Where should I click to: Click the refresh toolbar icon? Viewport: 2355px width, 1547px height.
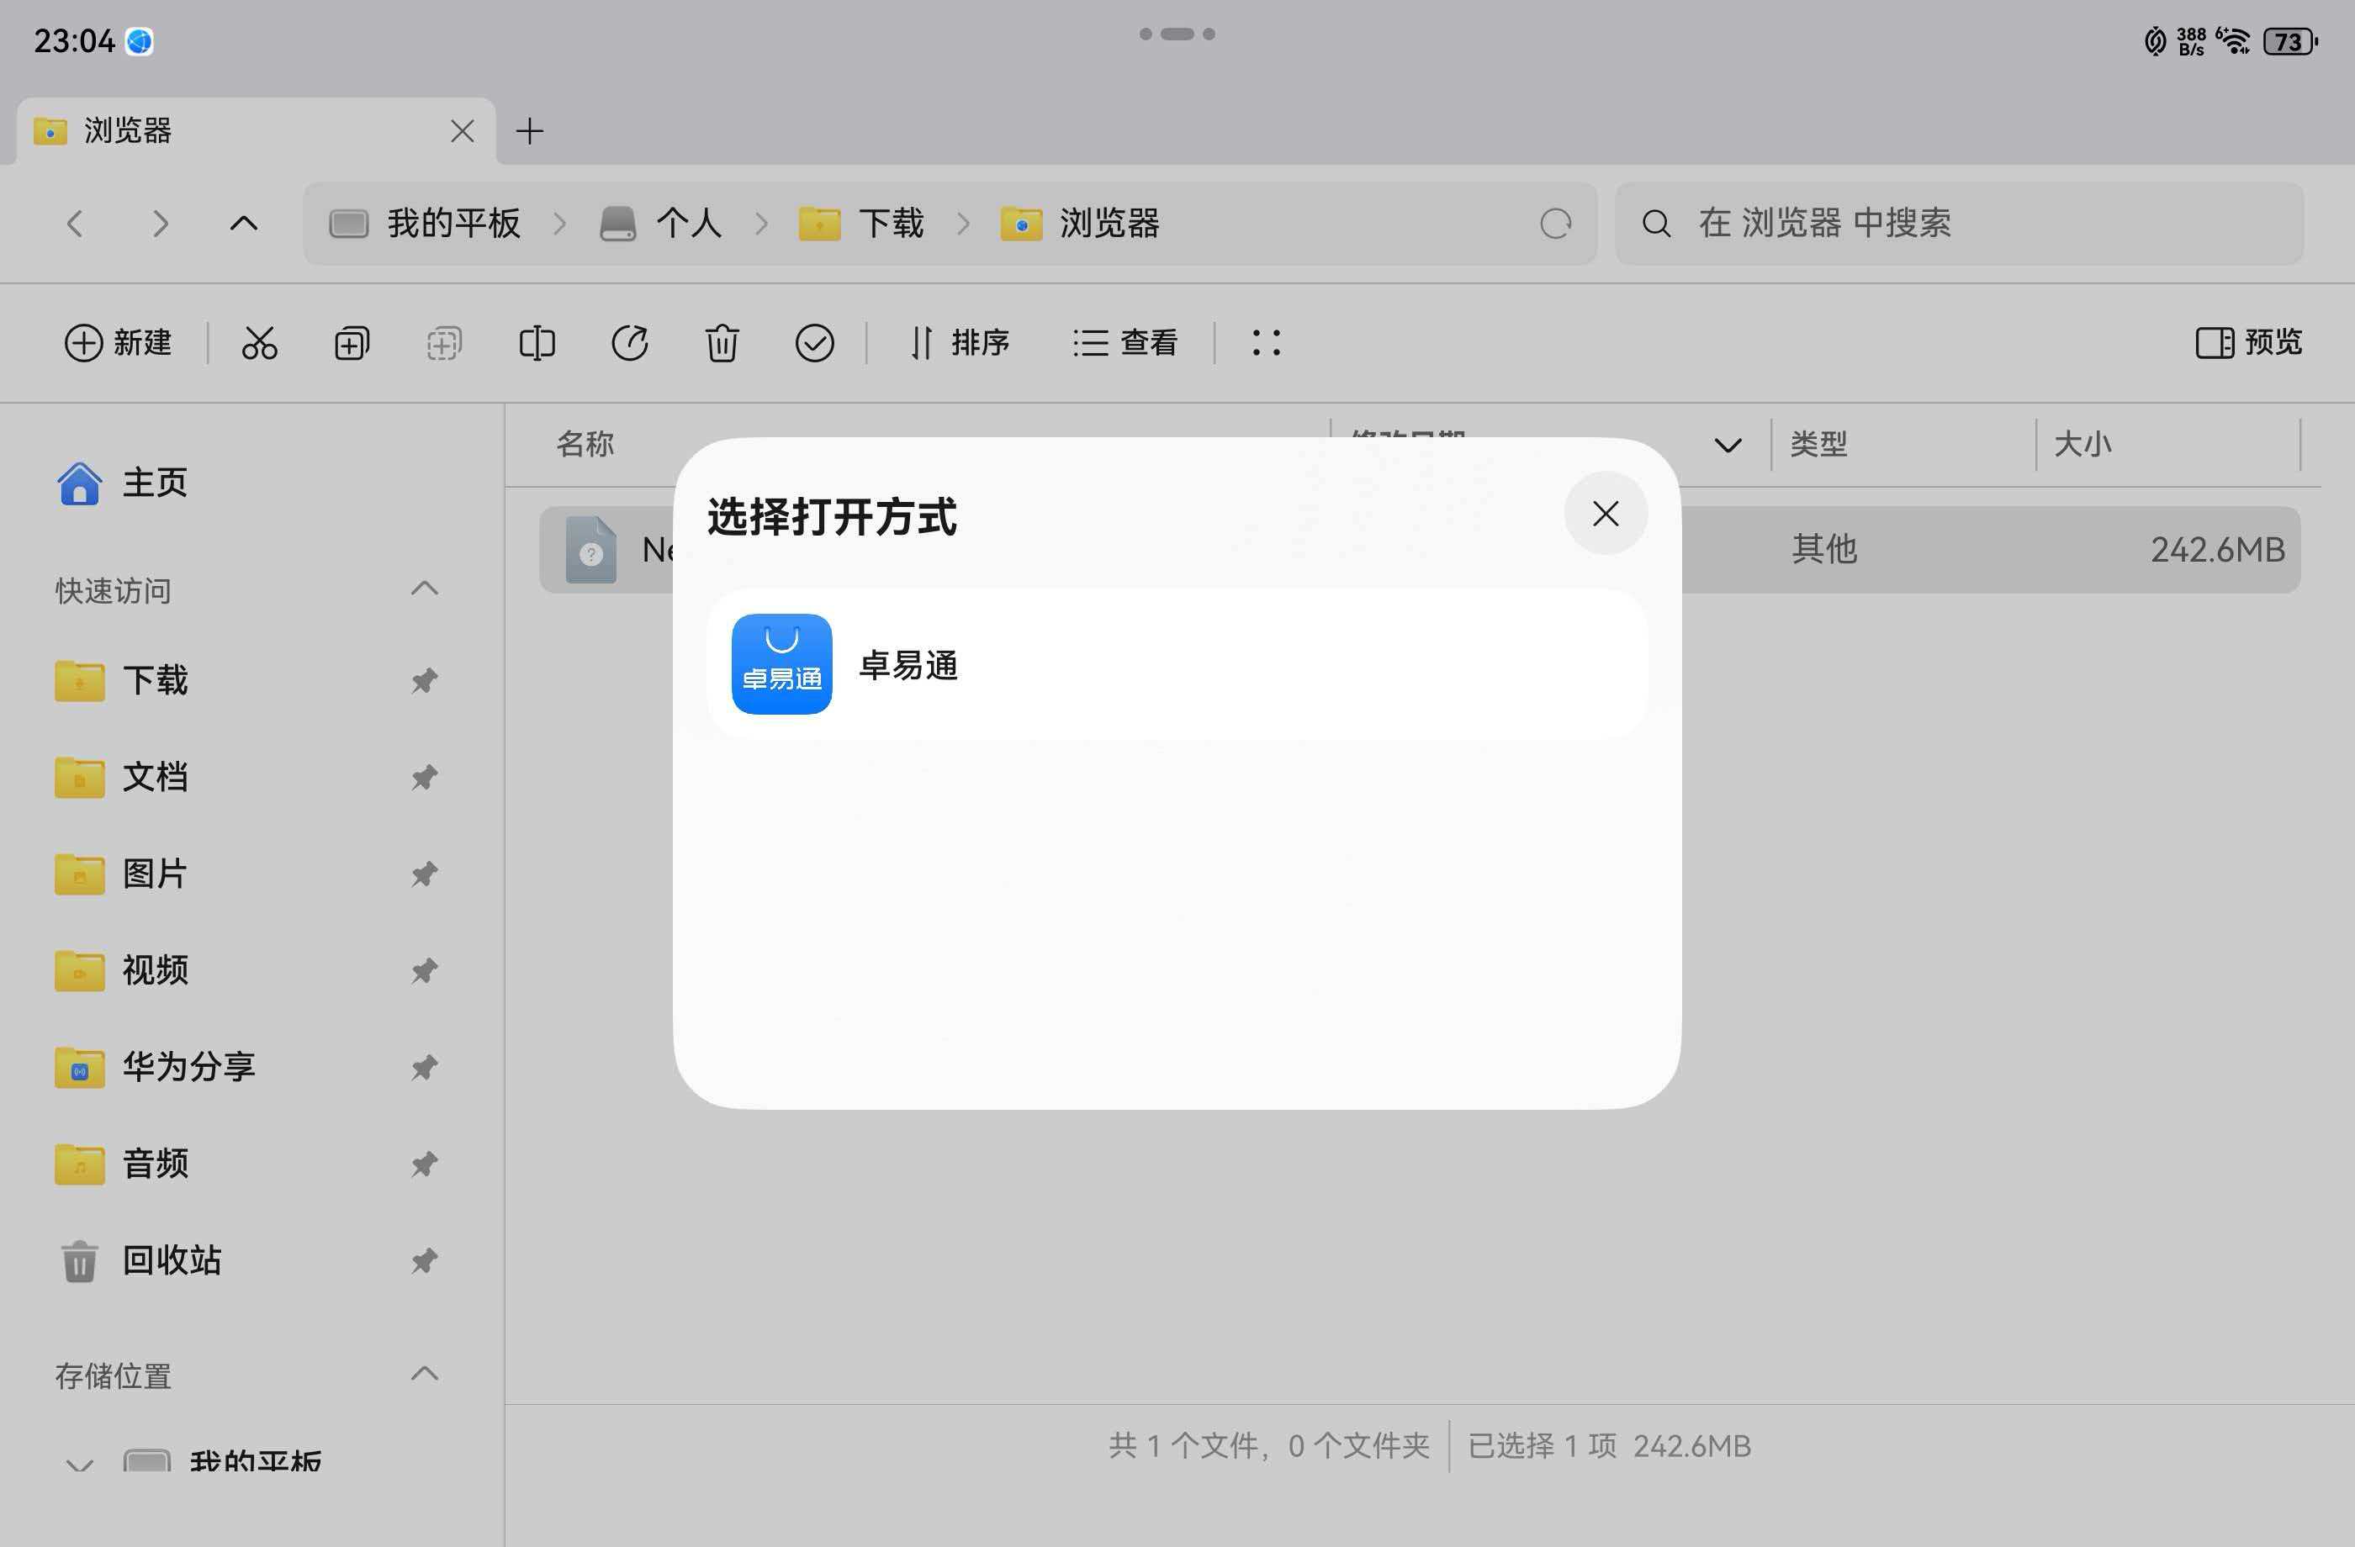[630, 343]
